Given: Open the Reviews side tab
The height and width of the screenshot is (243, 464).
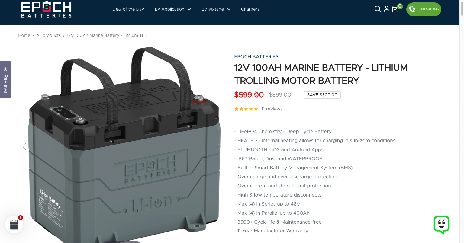Looking at the screenshot, I should (5, 79).
